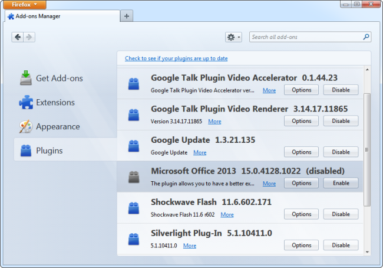
Task: Open the Firefox menu button
Action: (x=25, y=5)
